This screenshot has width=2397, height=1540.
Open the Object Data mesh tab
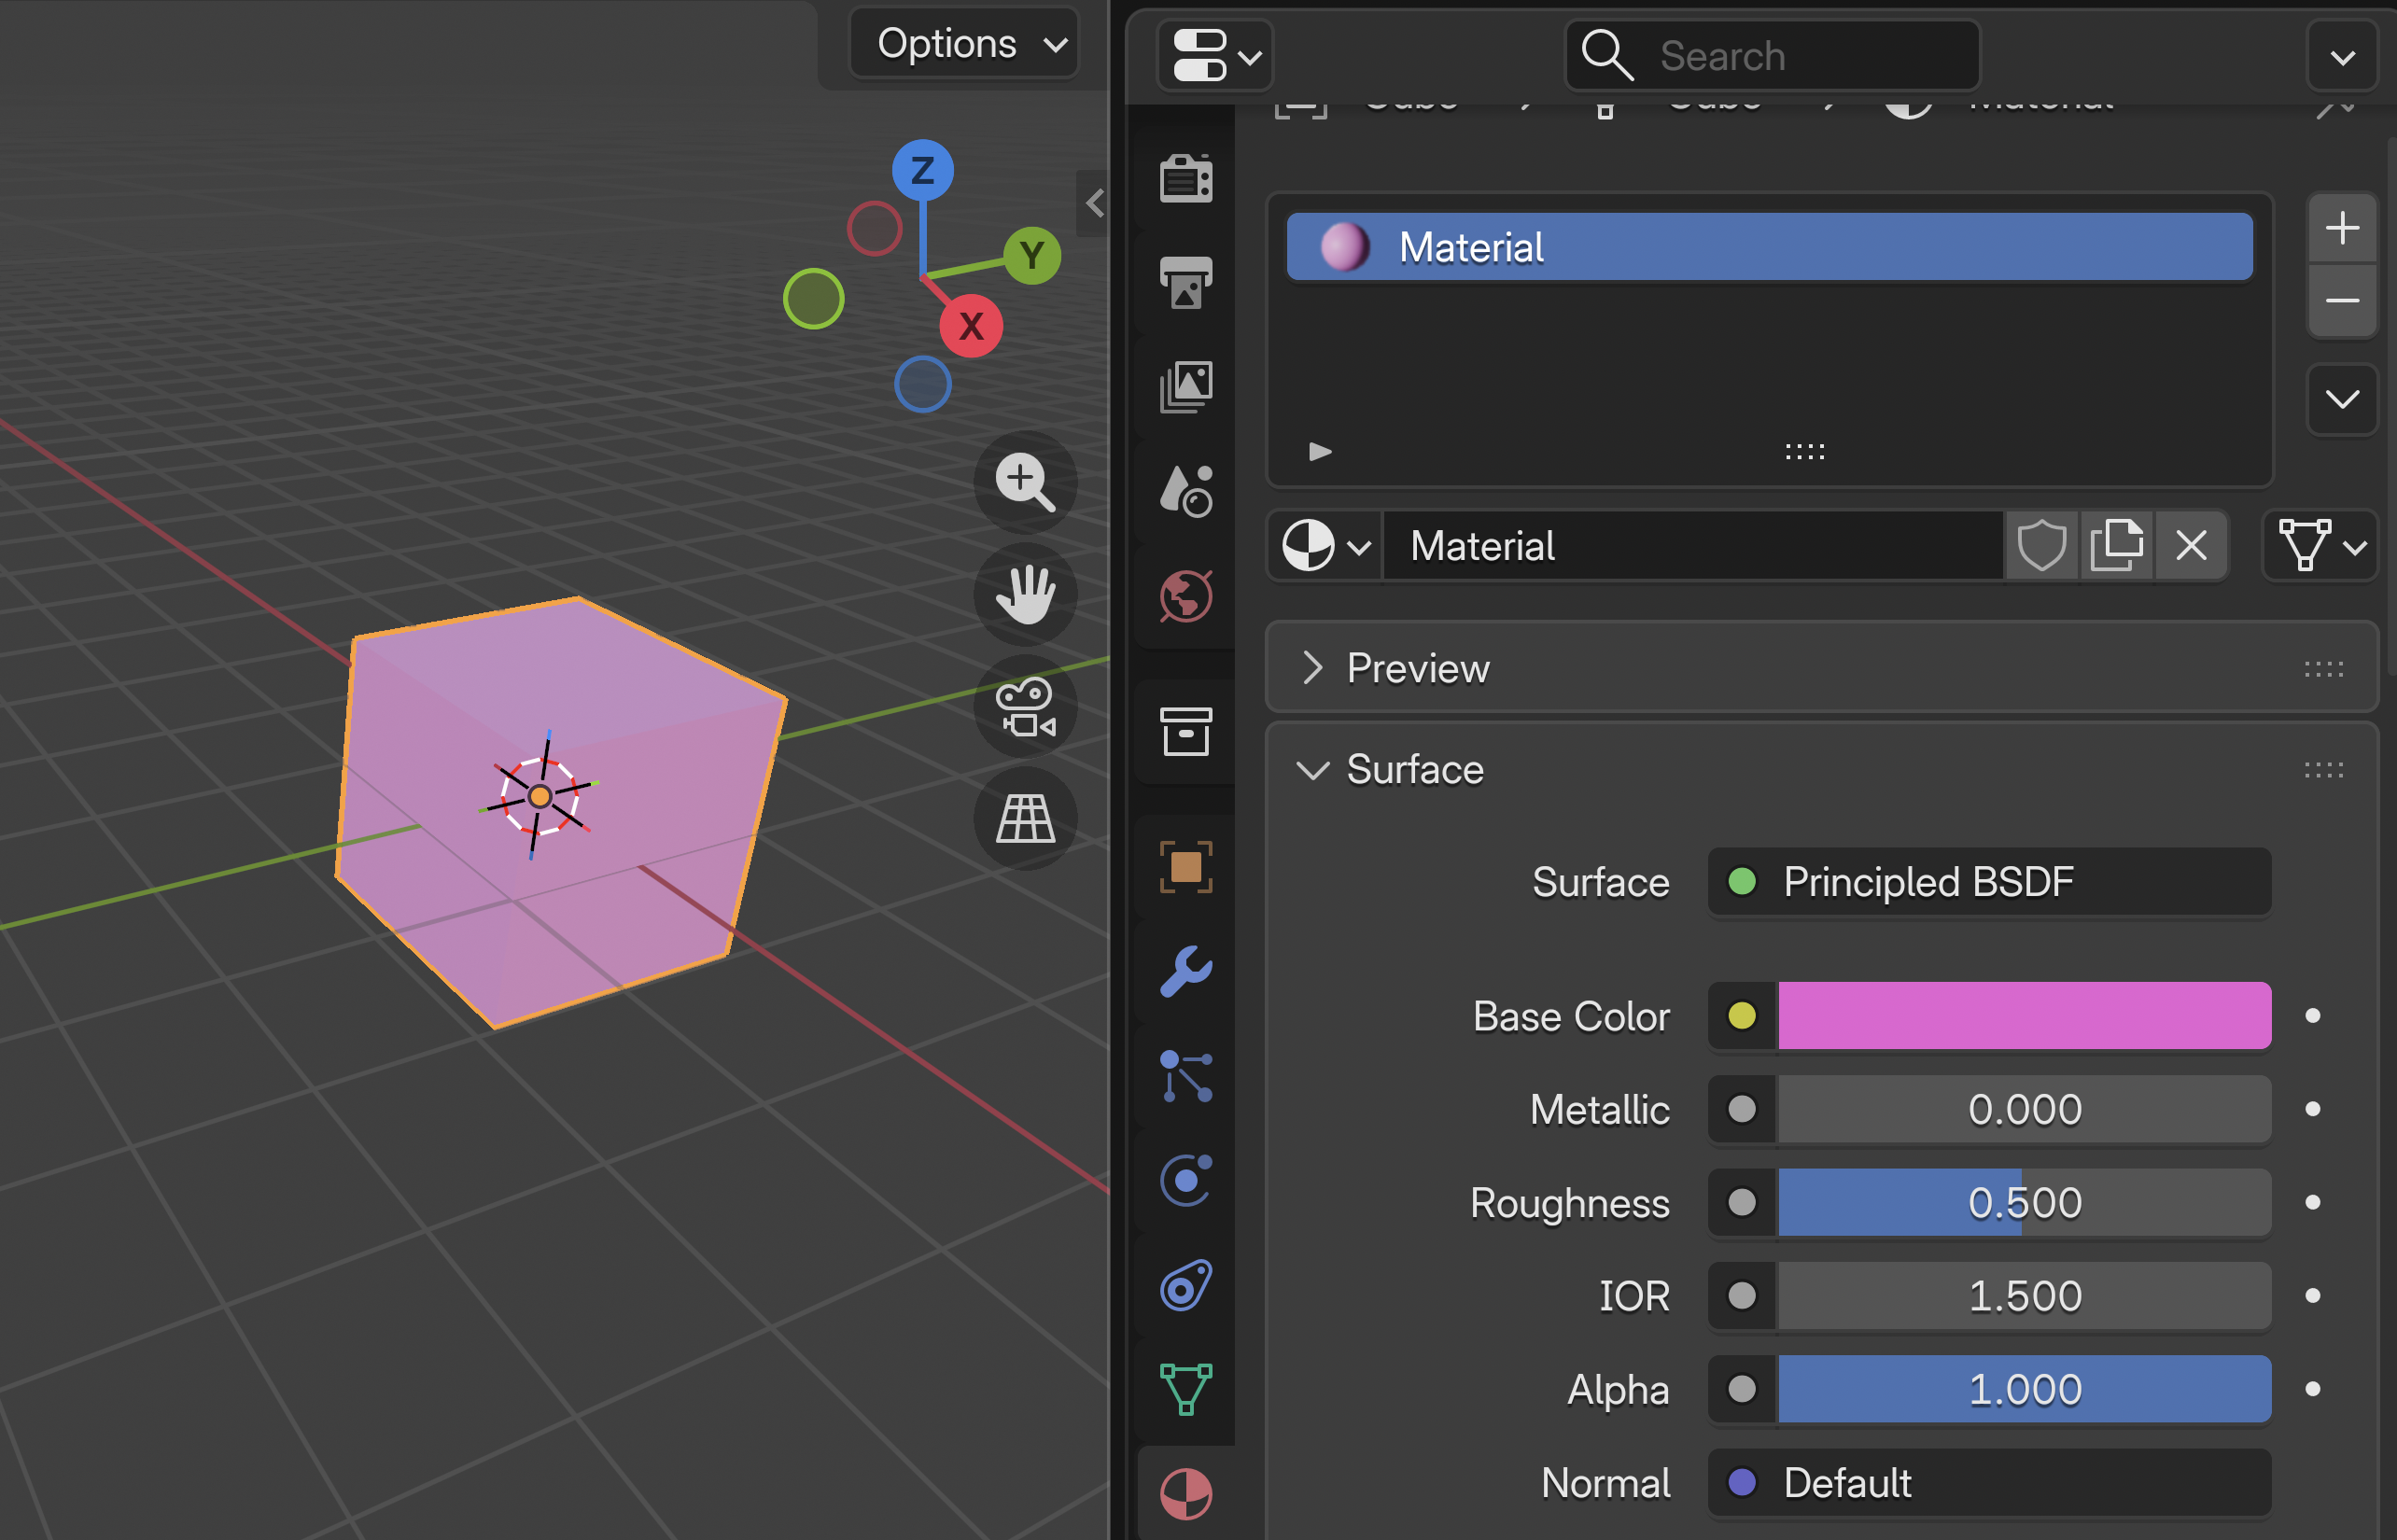1186,1389
